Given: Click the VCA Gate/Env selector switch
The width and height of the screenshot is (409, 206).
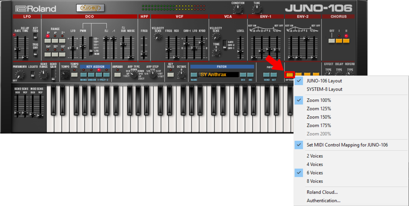Looking at the screenshot, I should (225, 45).
